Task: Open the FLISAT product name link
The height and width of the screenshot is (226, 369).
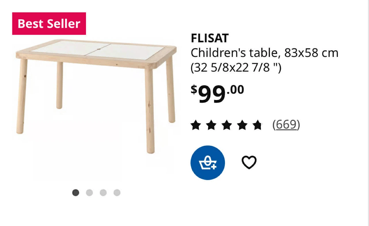Action: [x=210, y=38]
